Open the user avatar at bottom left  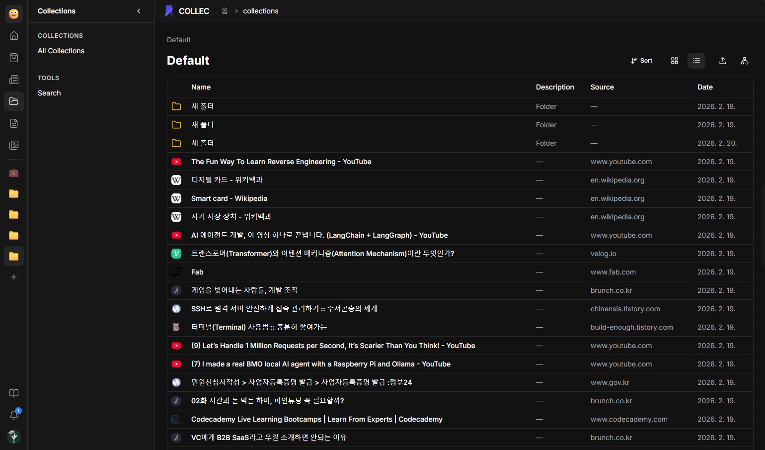[x=14, y=437]
